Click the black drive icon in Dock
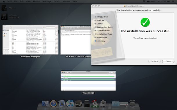The height and width of the screenshot is (110, 177). point(86,103)
